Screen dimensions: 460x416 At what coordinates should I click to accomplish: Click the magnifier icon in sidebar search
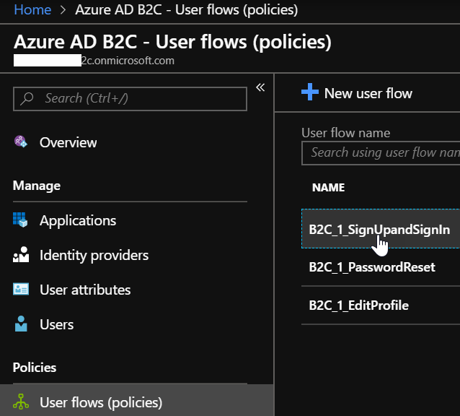click(27, 98)
